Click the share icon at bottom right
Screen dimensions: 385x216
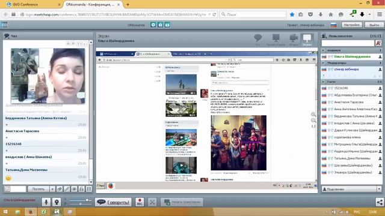[x=380, y=202]
